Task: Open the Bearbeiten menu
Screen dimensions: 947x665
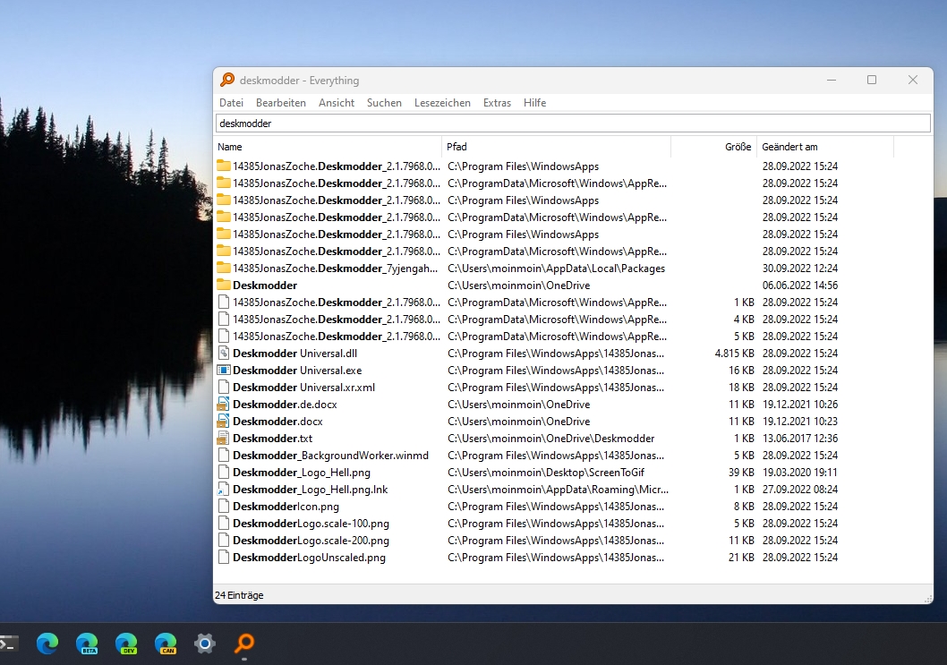Action: [x=281, y=103]
